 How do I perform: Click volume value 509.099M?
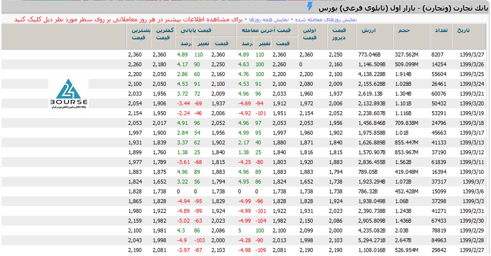click(x=406, y=64)
